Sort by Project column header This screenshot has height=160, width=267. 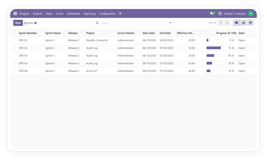tap(90, 33)
